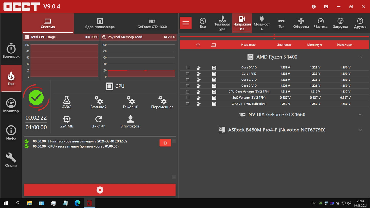Screen dimensions: 370x208
Task: Click the Переменная load type setting
Action: pos(162,102)
